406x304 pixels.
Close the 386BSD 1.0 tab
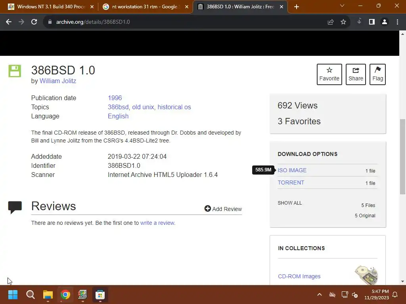282,7
